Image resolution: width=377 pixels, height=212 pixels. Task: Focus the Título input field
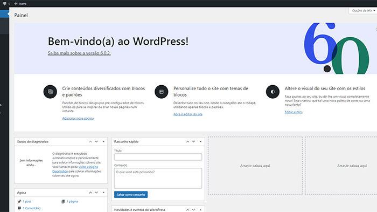158,157
